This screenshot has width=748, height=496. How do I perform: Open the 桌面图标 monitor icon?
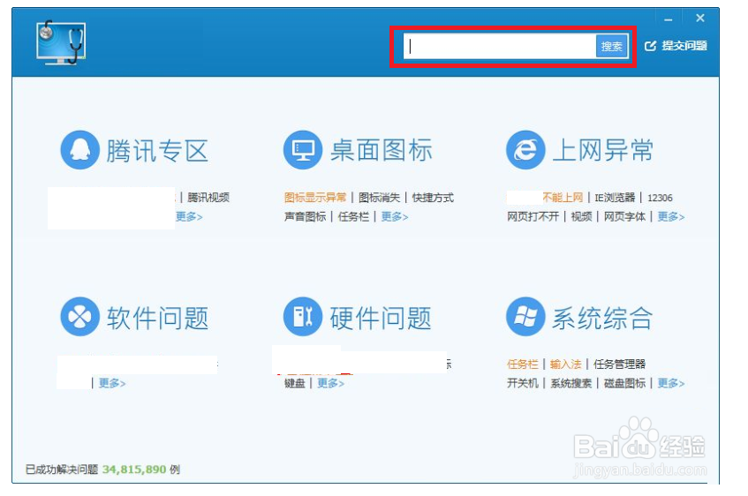pyautogui.click(x=303, y=150)
